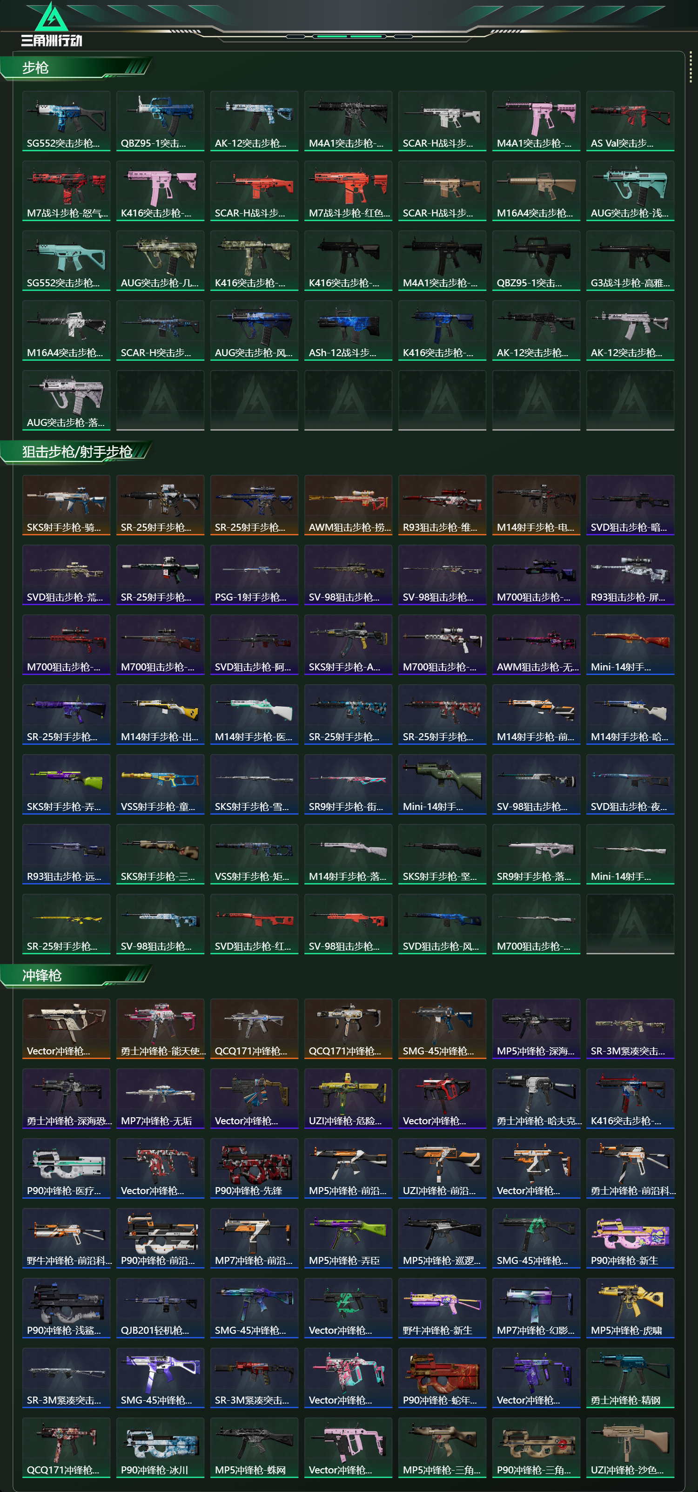Pick the AUG突击步枪-落 skin tile
The width and height of the screenshot is (698, 1492).
pos(66,400)
